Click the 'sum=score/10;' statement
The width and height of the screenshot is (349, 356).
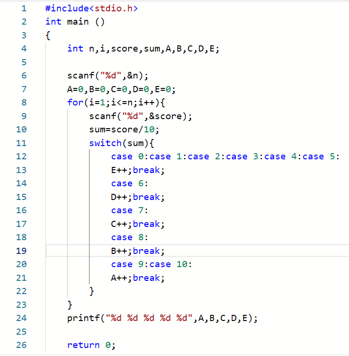pyautogui.click(x=124, y=130)
